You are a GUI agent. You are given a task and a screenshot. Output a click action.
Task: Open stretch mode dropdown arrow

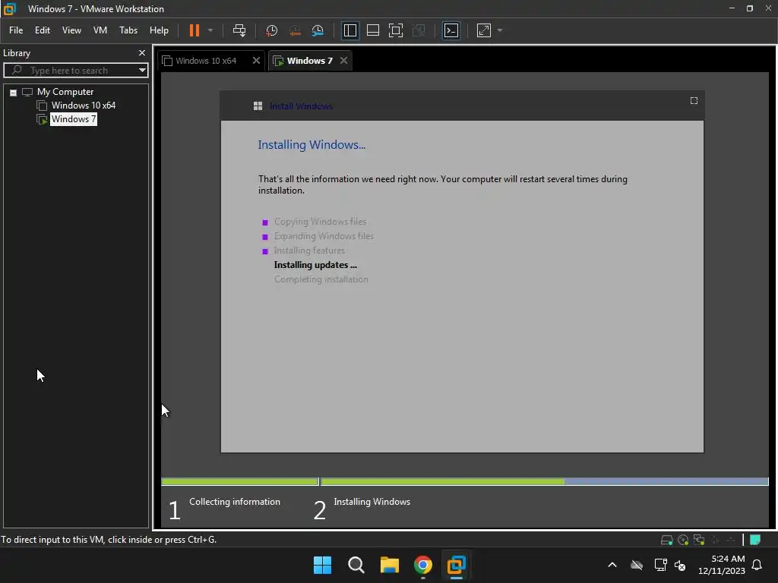tap(500, 30)
